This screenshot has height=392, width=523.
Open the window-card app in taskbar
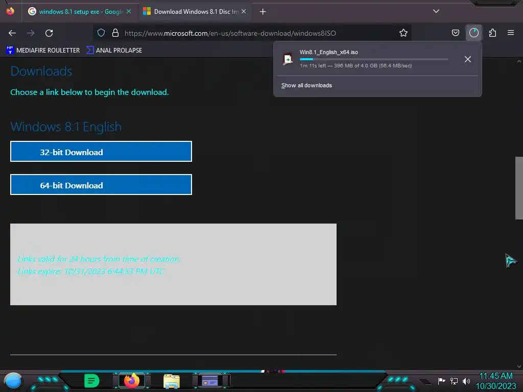pyautogui.click(x=210, y=381)
